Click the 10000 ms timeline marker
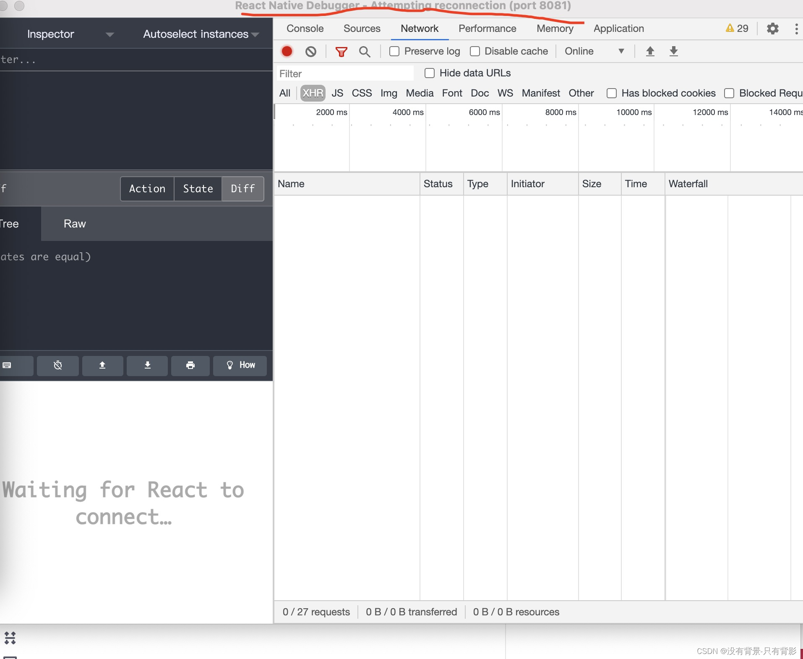Viewport: 803px width, 659px height. (x=634, y=112)
